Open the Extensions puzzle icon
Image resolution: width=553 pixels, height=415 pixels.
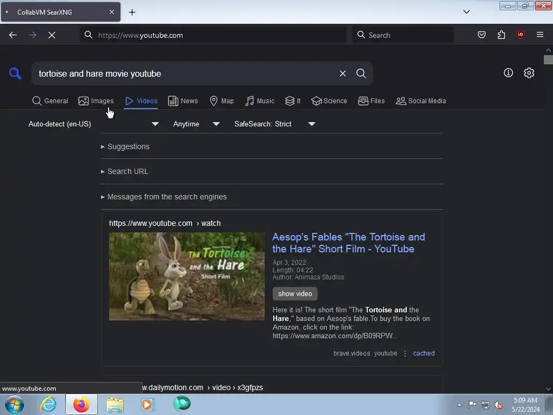[x=501, y=35]
